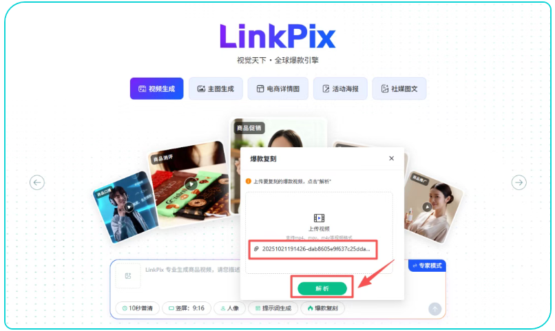Viewport: 555px width, 331px height.
Task: Click the 提示词生成 button
Action: (x=273, y=308)
